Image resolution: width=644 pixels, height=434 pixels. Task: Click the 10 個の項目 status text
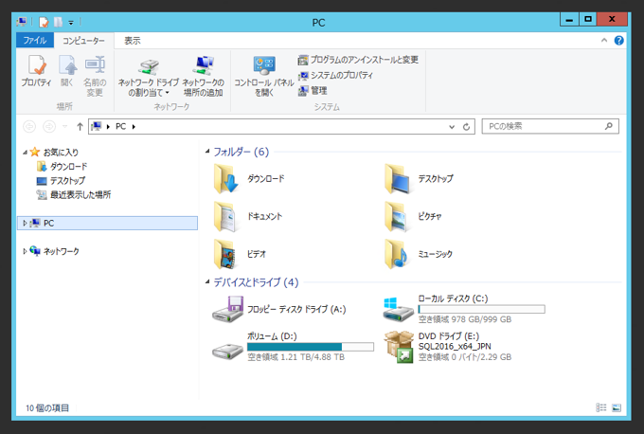click(47, 408)
